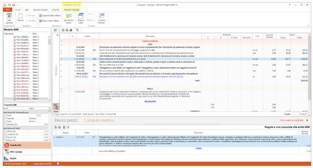
Task: Switch to UTILITÀ ribbon tab
Action: tap(55, 10)
